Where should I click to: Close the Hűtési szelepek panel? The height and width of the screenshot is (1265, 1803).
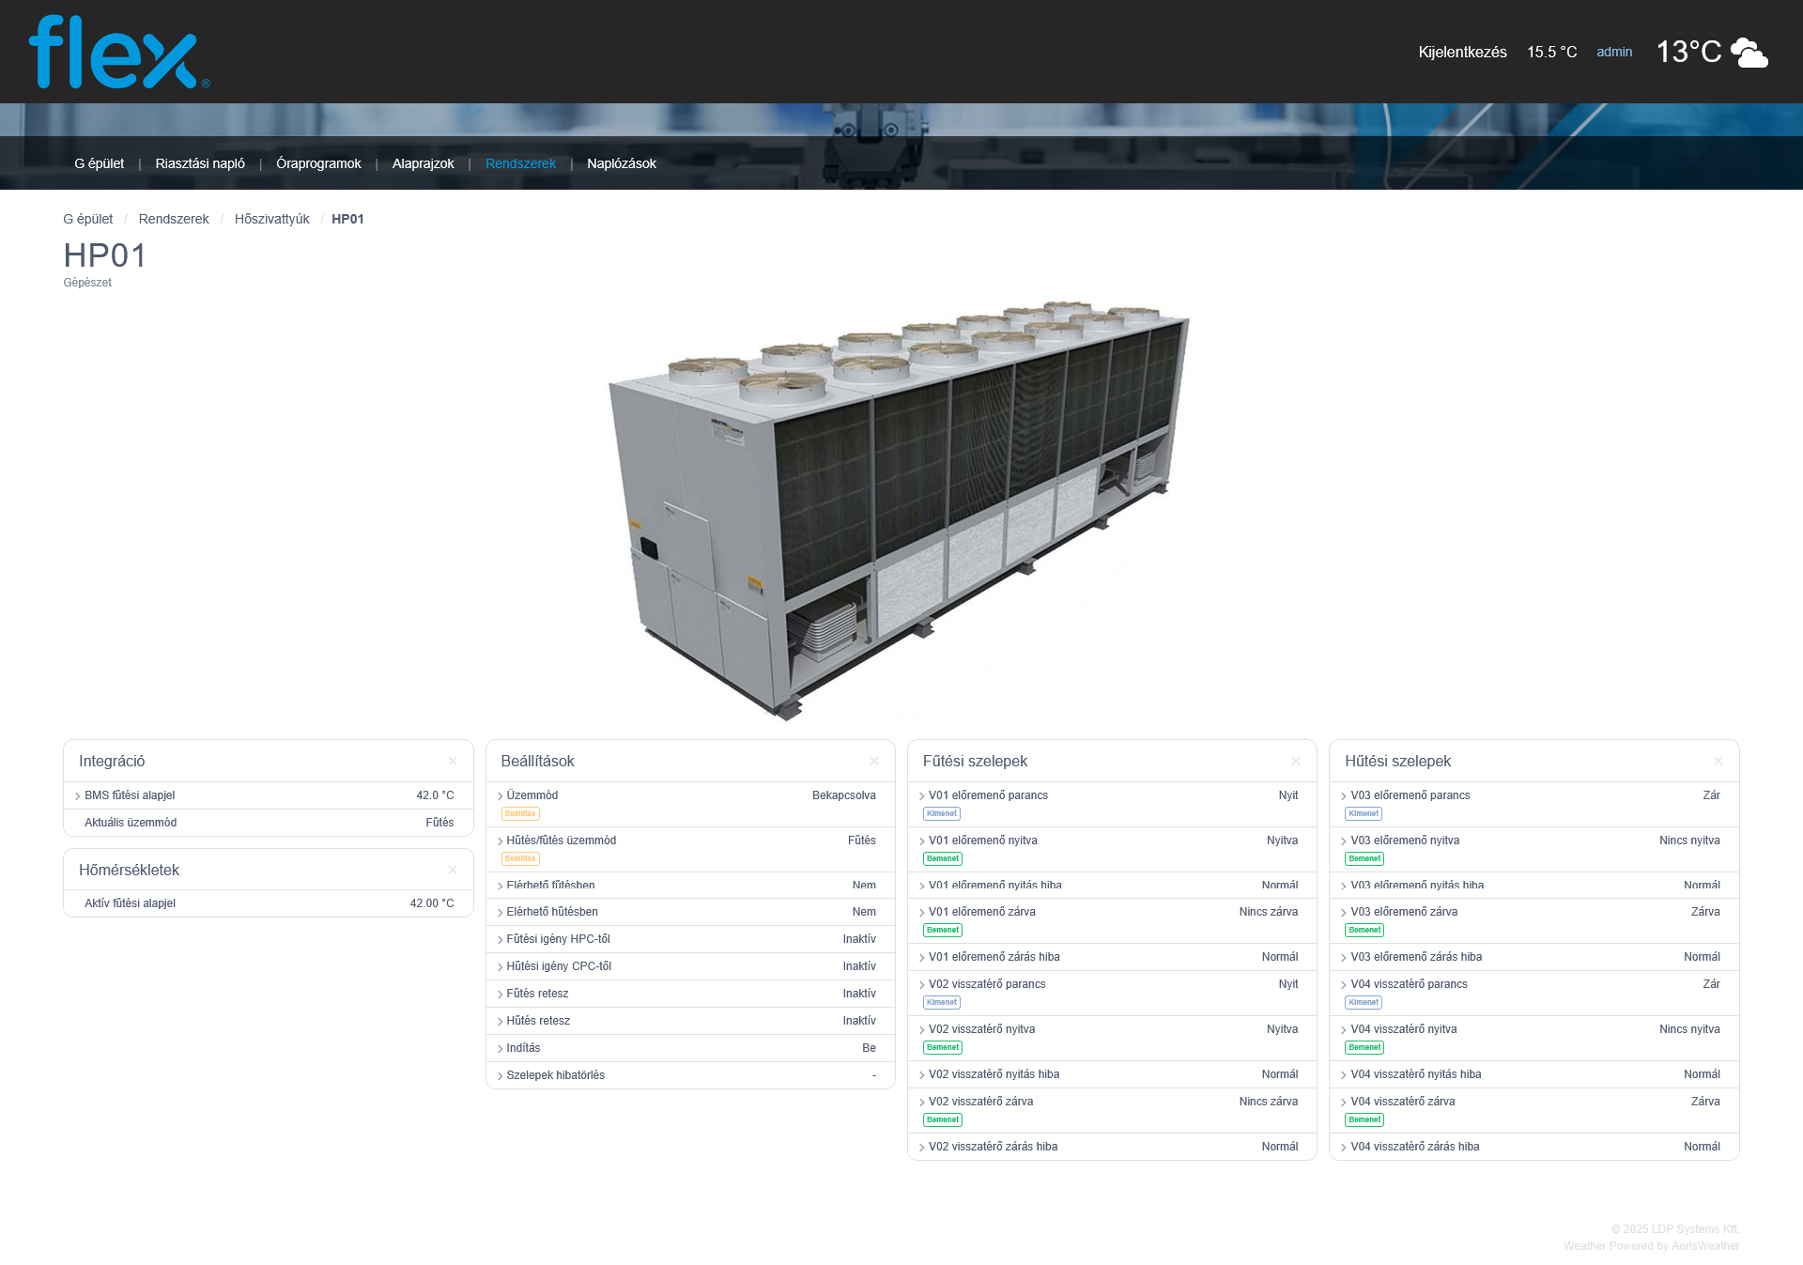1718,762
